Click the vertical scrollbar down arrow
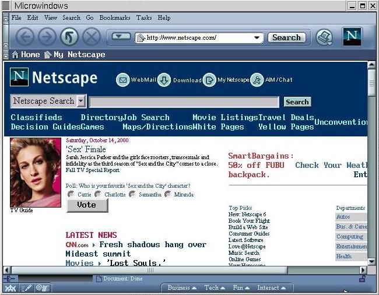Viewport: 379px width, 295px height. [371, 261]
